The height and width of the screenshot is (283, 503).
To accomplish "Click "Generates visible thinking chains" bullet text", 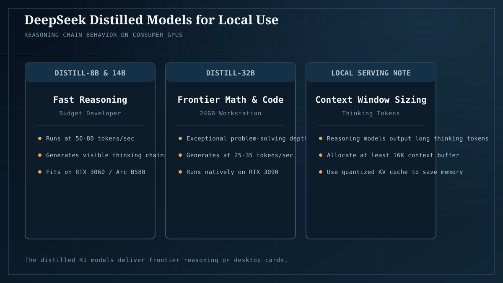I will (106, 155).
